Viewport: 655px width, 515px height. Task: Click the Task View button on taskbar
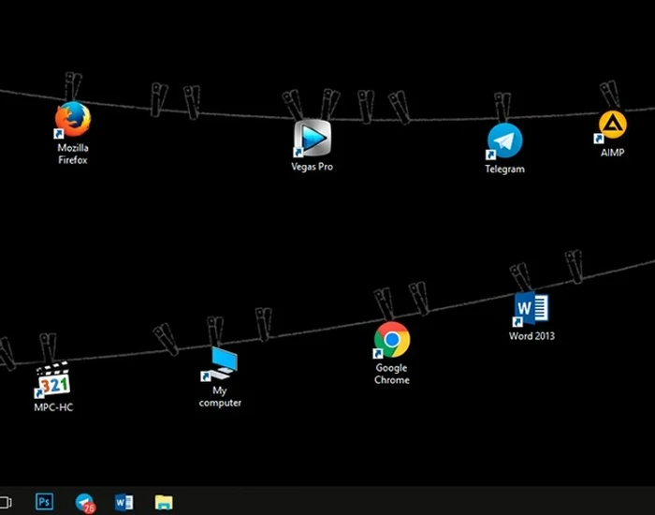point(5,502)
